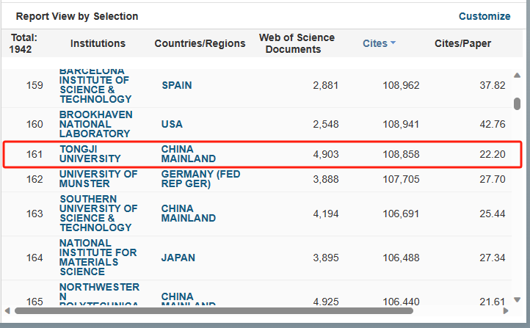Click the vertical scrollbar up arrow
Image resolution: width=530 pixels, height=328 pixels.
click(x=517, y=76)
